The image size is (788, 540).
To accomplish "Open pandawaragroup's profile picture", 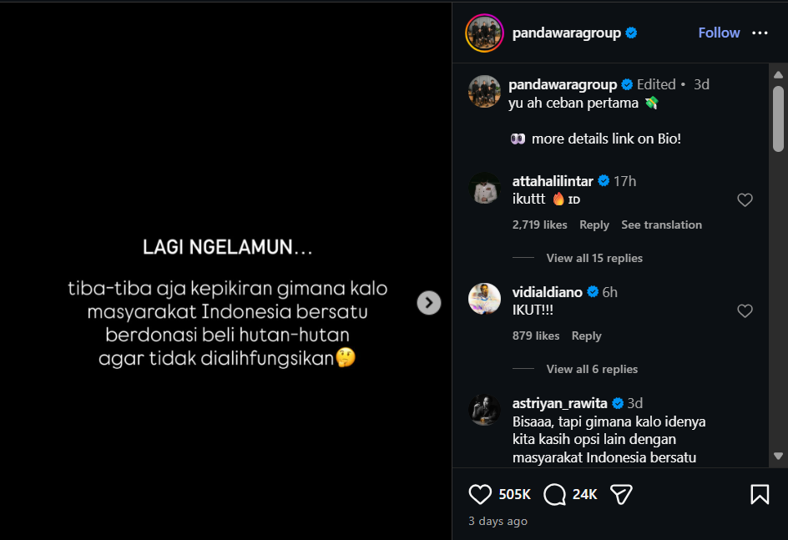I will coord(484,33).
